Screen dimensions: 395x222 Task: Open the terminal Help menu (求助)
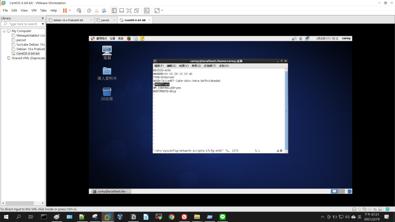[x=224, y=66]
